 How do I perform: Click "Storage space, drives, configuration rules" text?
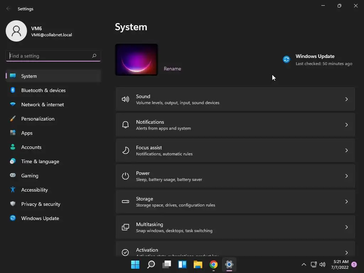176,205
